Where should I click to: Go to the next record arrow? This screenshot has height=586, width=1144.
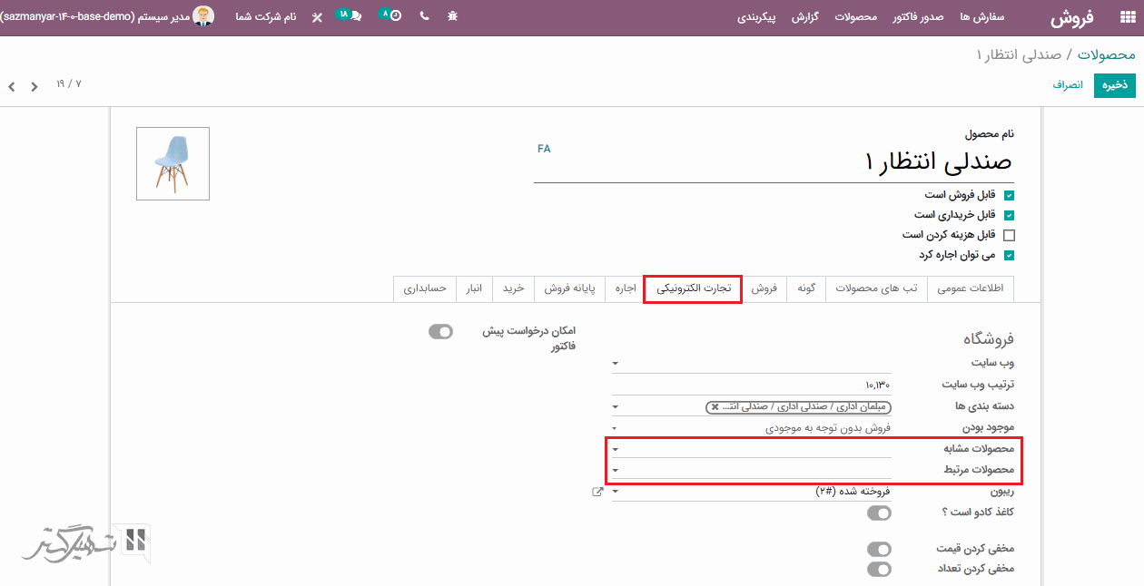[12, 87]
